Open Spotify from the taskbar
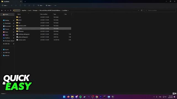 (x=80, y=97)
